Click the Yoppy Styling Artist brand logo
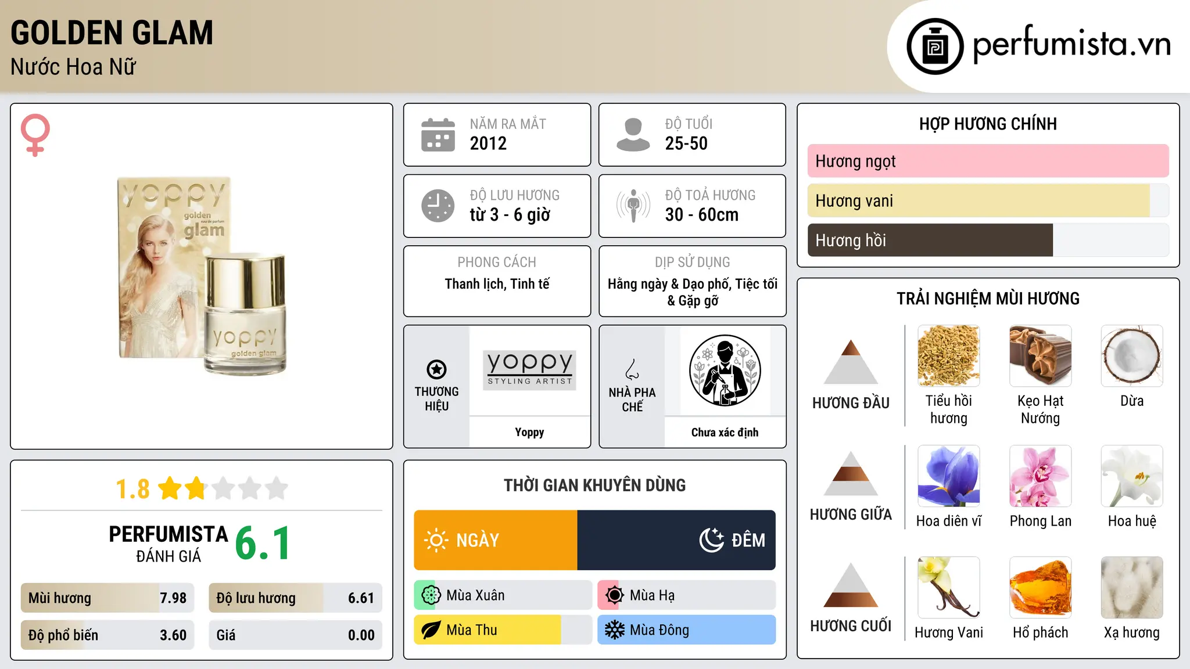 (529, 370)
